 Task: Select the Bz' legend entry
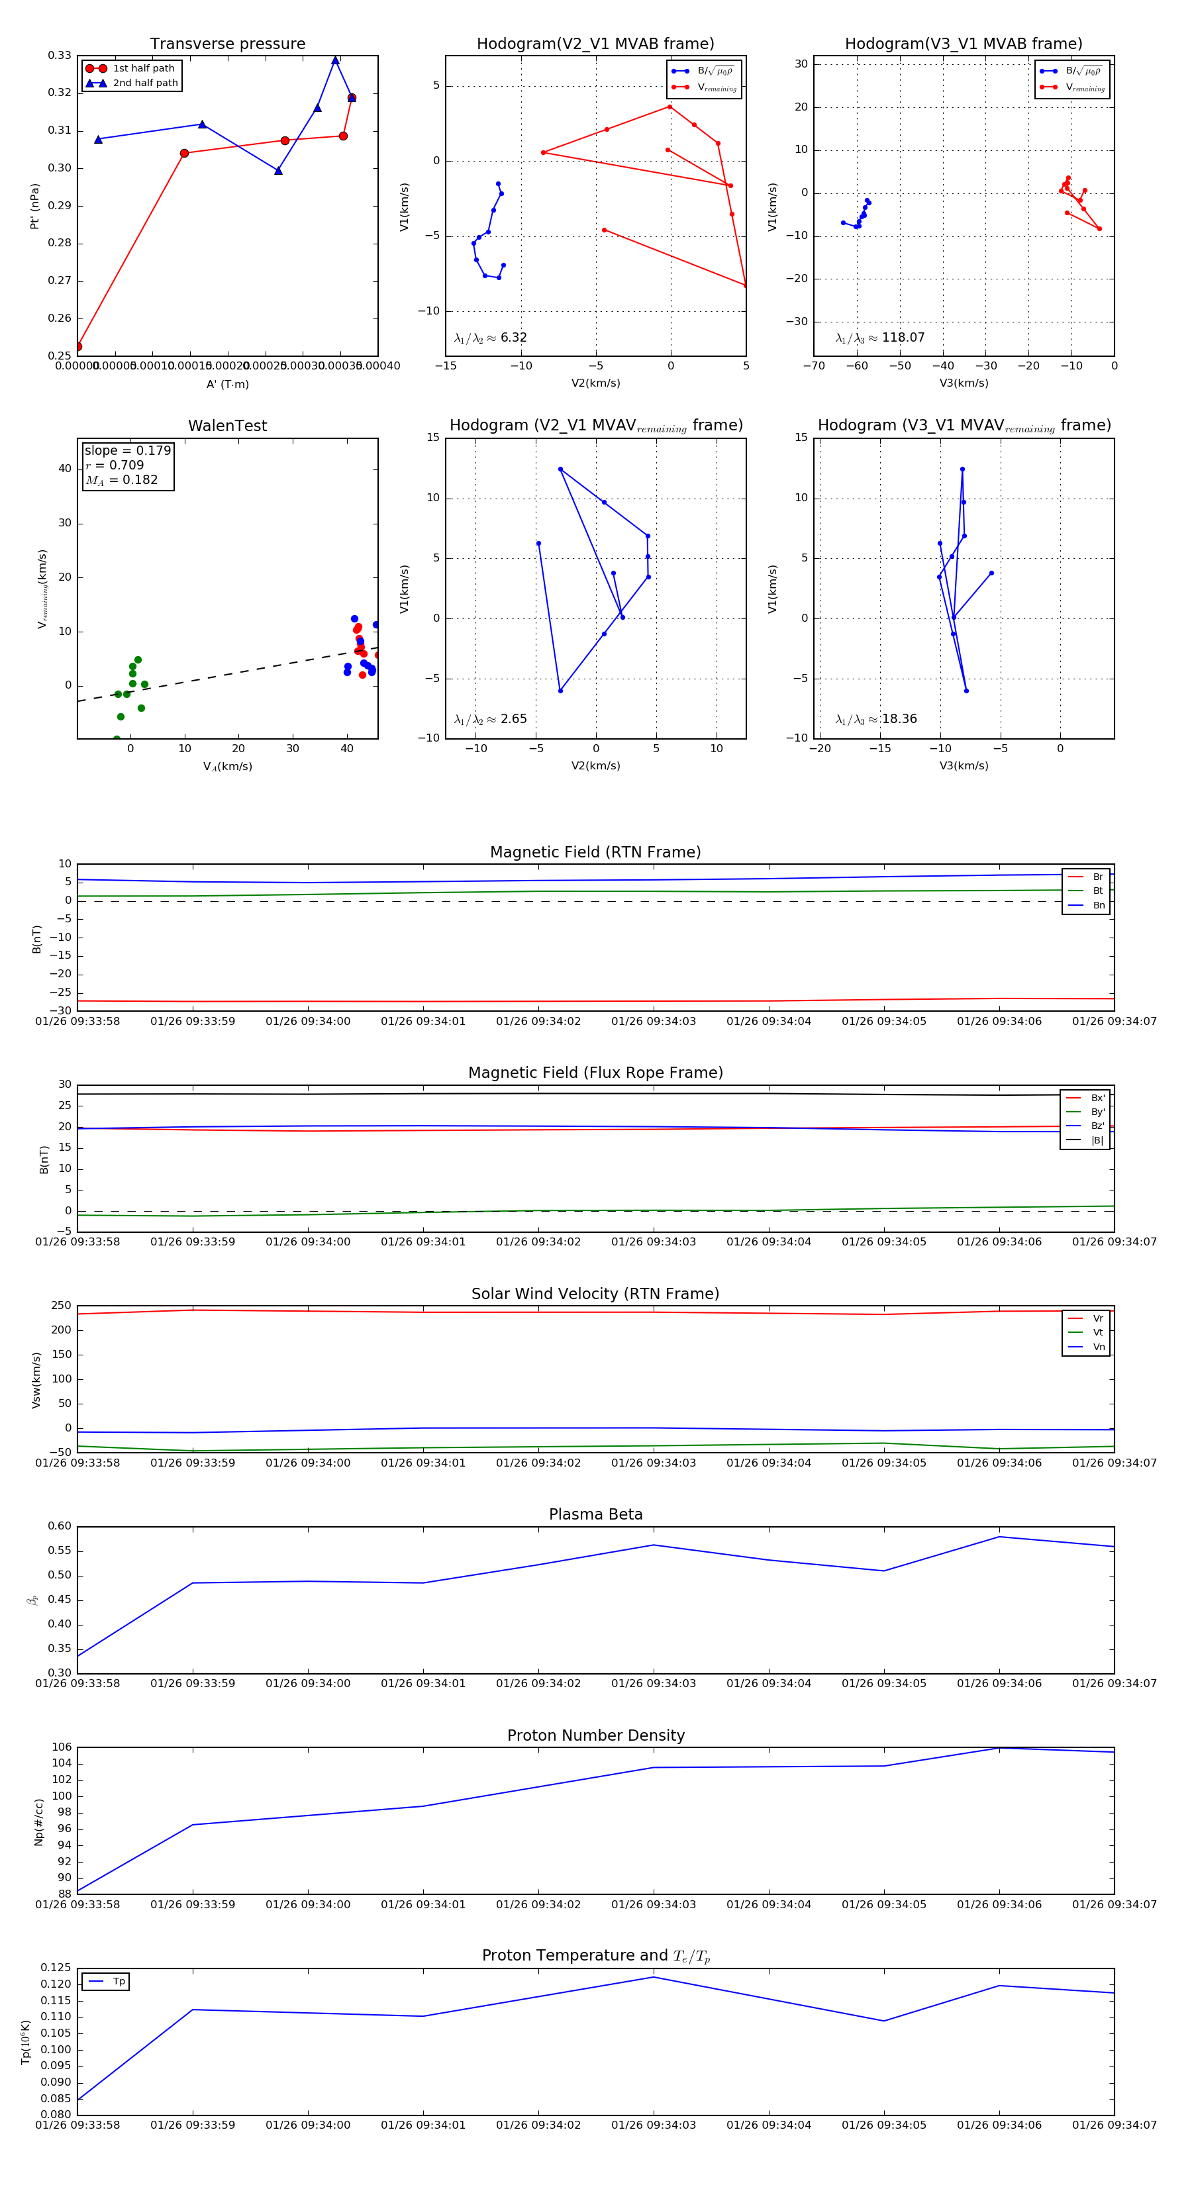tap(1085, 1126)
